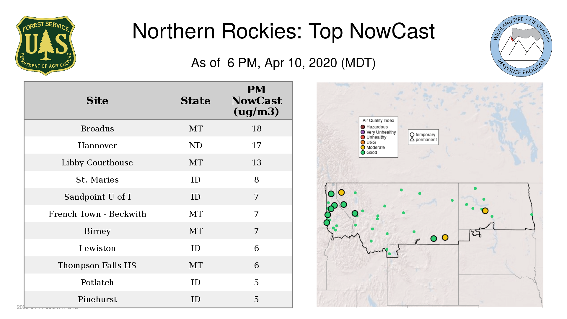Click the large green marker in southeast Montana

coord(434,238)
